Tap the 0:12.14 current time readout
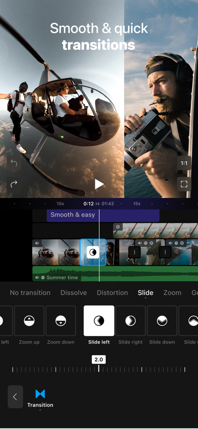The width and height of the screenshot is (198, 429). [91, 204]
